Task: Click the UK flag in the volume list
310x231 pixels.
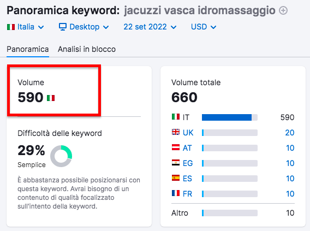Action: (176, 132)
